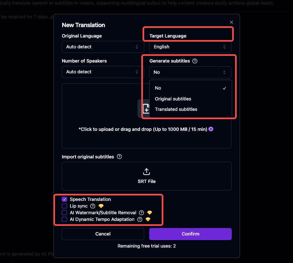The image size is (293, 263).
Task: Enable AI Dynamic Tempo Adaptation checkbox
Action: [65, 219]
